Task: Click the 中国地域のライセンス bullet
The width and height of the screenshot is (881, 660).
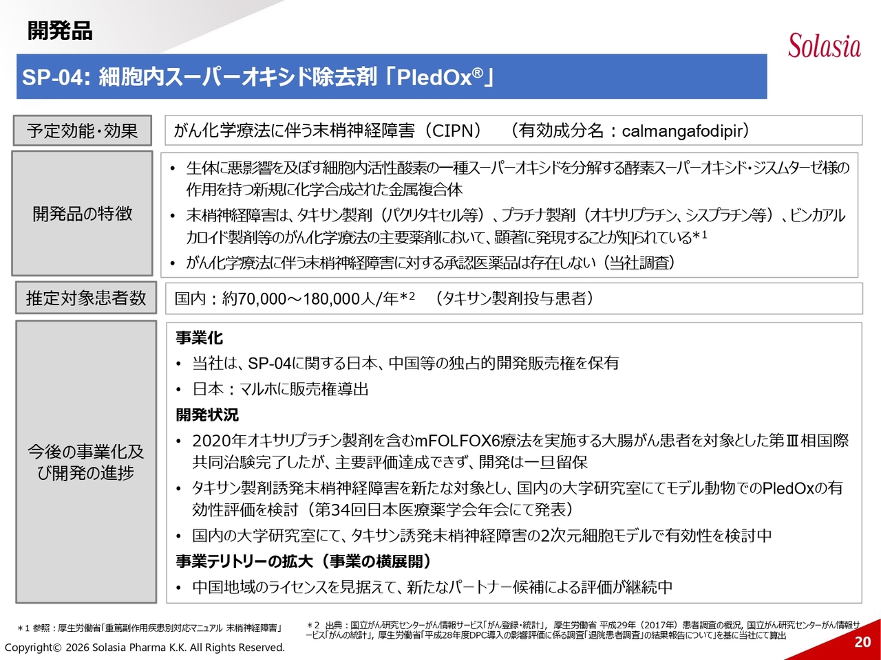Action: point(432,587)
